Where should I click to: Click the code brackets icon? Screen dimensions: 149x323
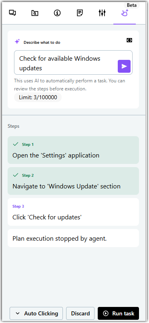129,40
